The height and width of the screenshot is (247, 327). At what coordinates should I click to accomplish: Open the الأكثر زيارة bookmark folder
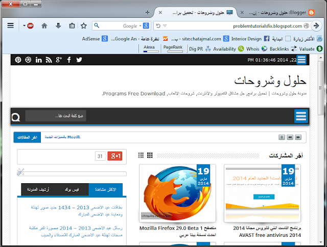pos(308,39)
